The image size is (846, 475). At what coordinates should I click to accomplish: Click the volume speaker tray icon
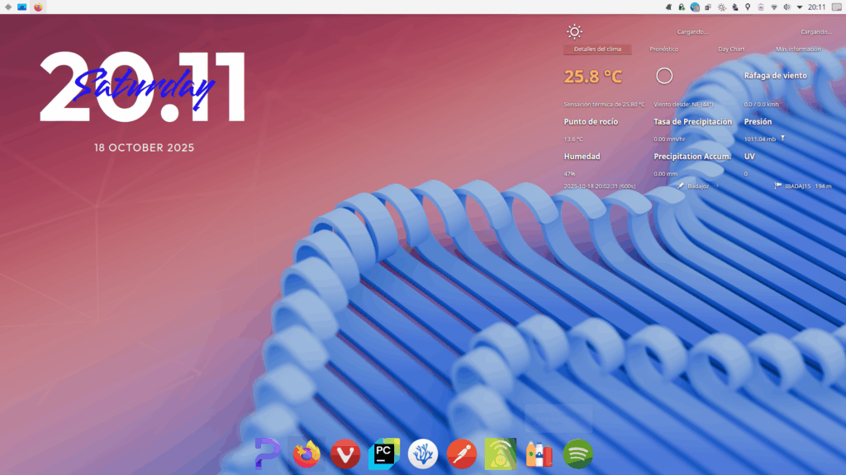tap(787, 7)
